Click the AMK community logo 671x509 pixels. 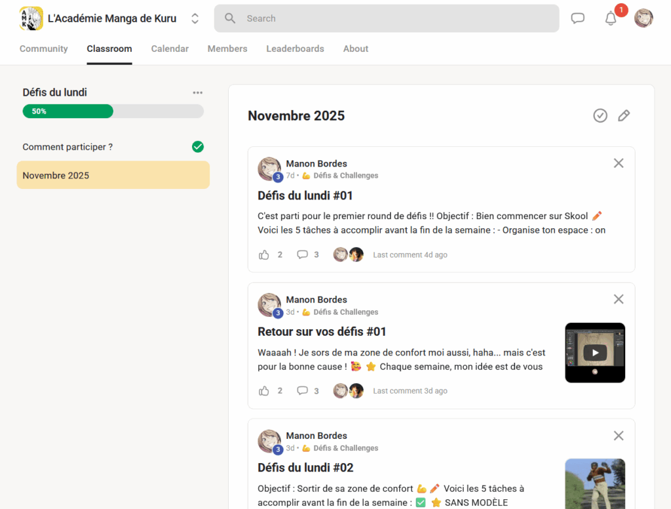(x=31, y=18)
